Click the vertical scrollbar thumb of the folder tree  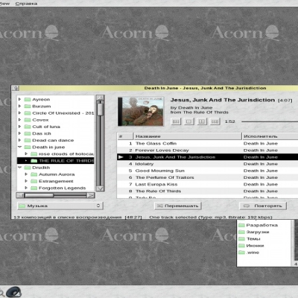click(100, 109)
